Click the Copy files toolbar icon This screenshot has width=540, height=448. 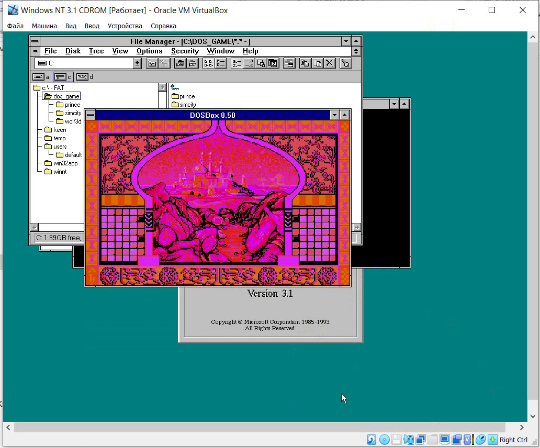pyautogui.click(x=305, y=63)
